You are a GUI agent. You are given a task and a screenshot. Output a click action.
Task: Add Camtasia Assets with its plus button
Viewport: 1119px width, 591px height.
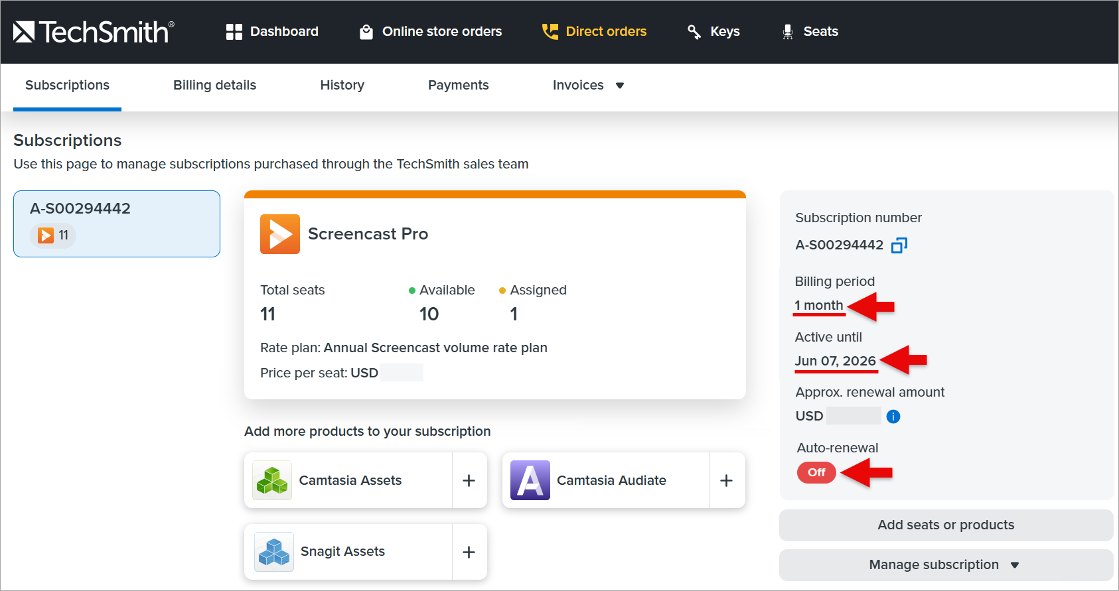pyautogui.click(x=469, y=480)
